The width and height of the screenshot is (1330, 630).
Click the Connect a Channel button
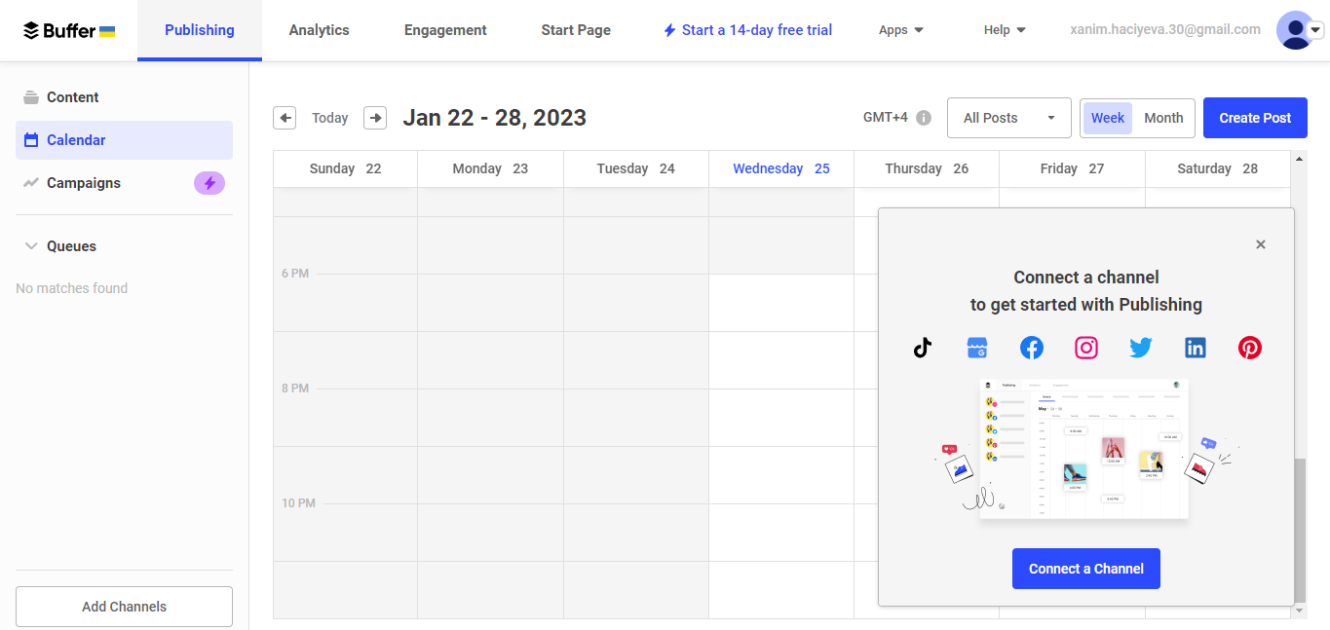1086,569
